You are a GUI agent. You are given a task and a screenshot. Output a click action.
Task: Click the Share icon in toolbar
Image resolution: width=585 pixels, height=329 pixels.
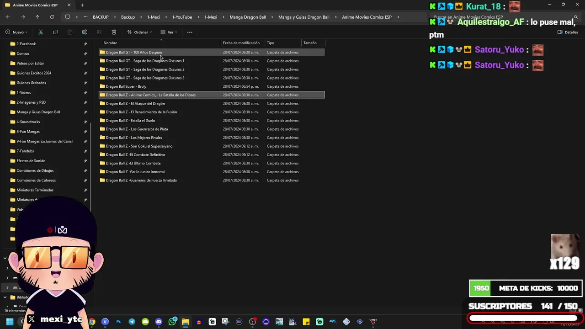tap(99, 32)
